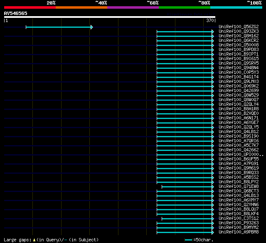Select the UniRef100_A7PG91 hit
This screenshot has height=243, width=266.
239,164
